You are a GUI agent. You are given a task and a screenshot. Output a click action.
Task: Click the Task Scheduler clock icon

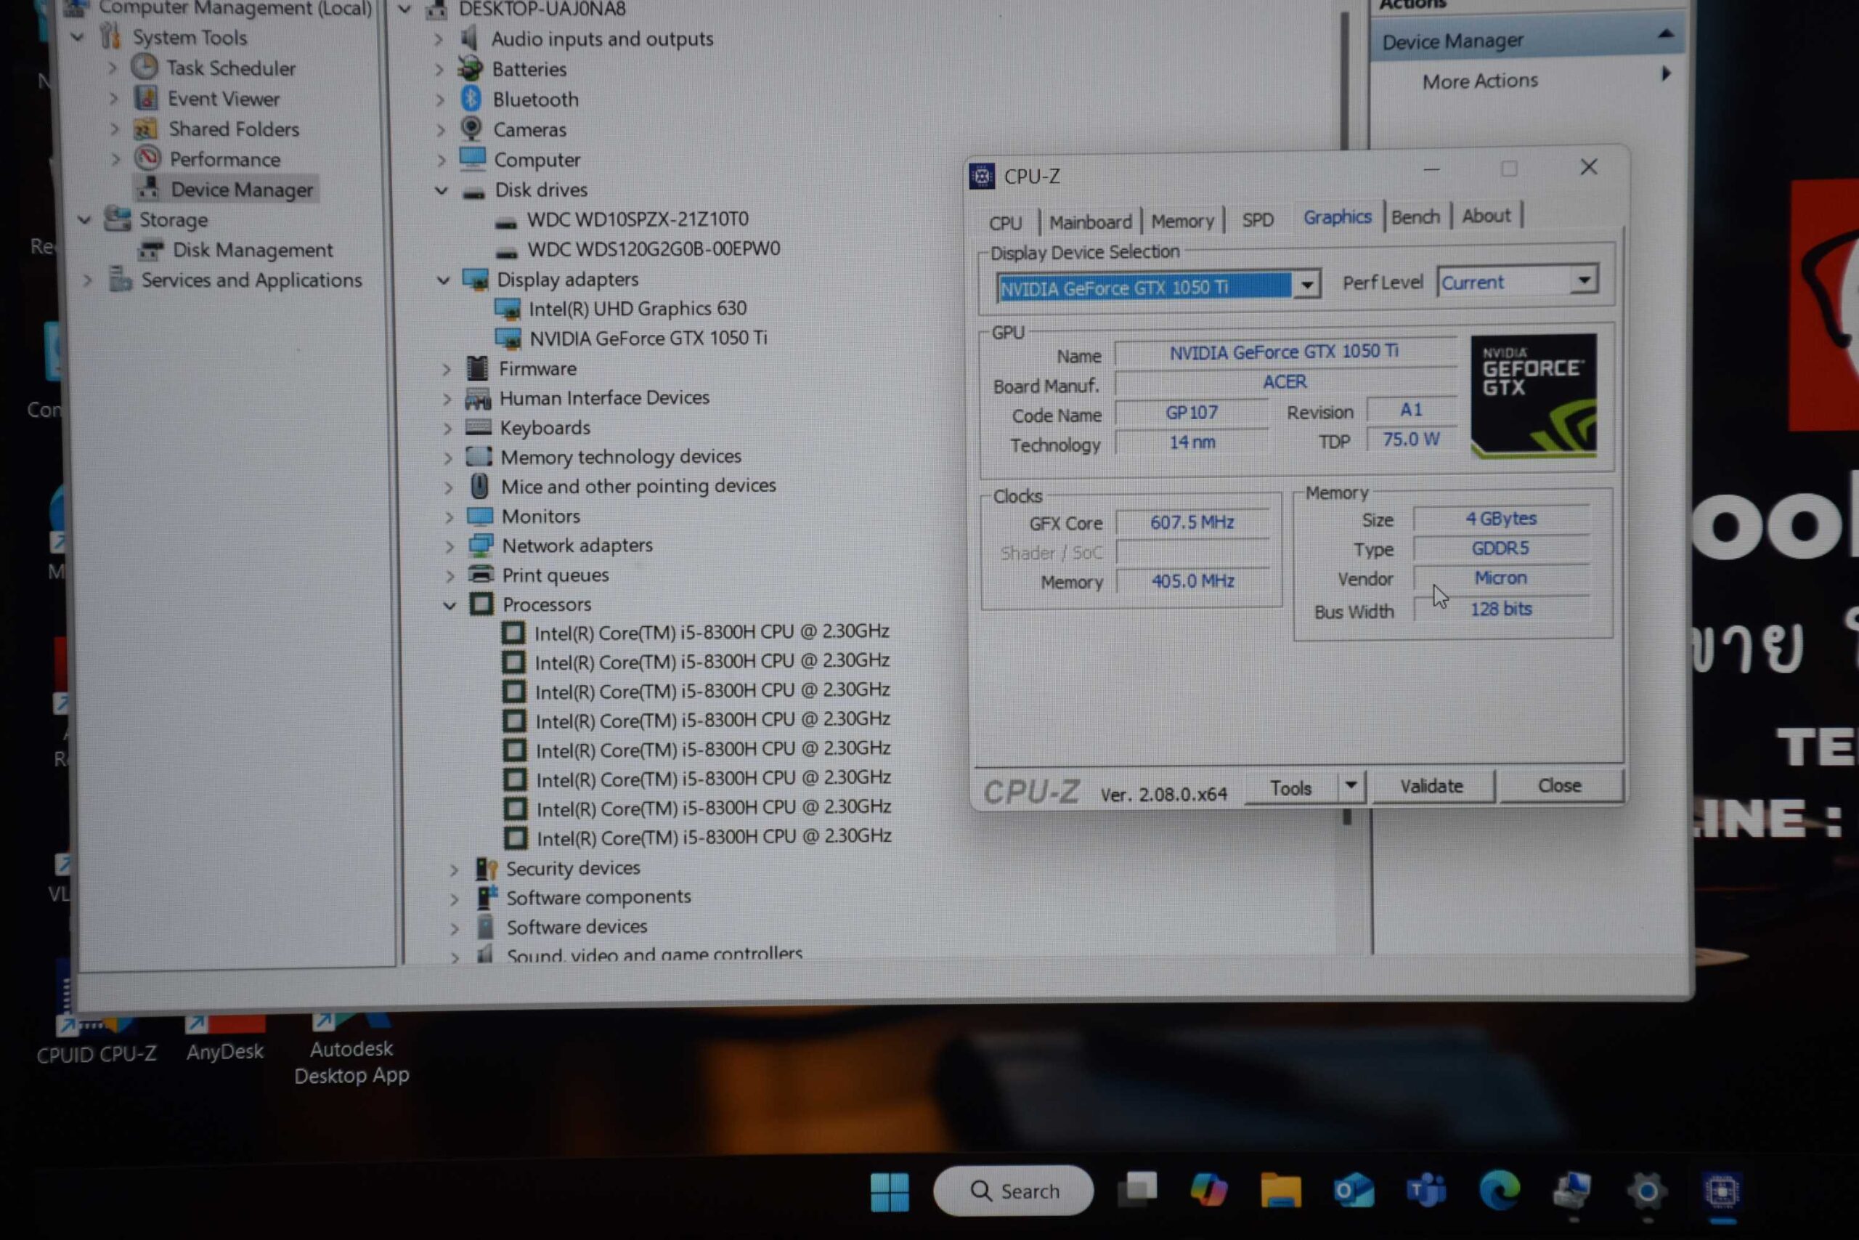145,68
